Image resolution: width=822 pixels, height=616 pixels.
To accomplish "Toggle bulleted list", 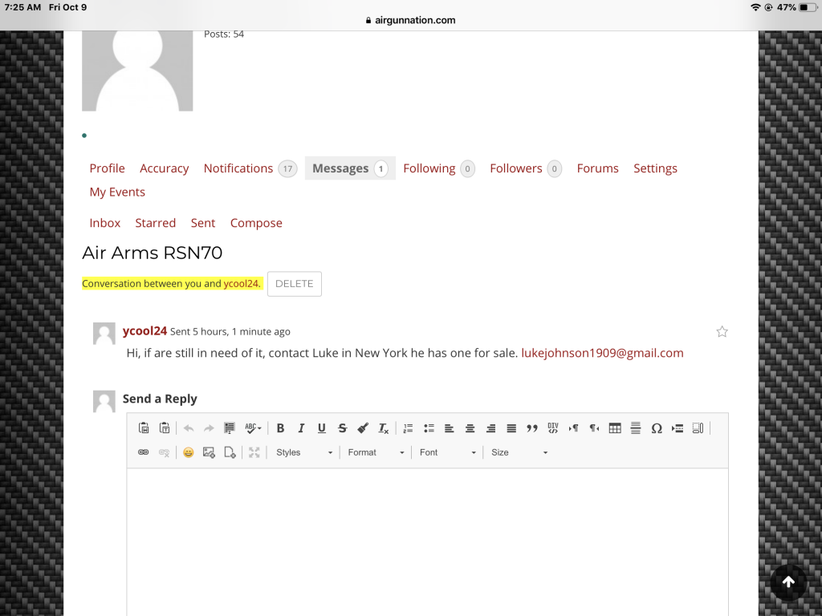I will click(x=429, y=428).
